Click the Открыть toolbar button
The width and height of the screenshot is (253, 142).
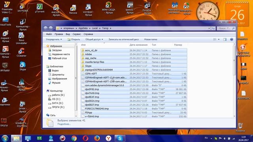(74, 39)
